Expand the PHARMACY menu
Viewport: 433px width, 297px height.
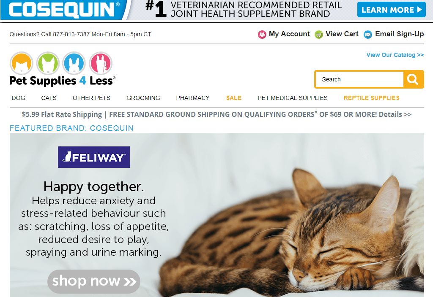click(x=193, y=98)
